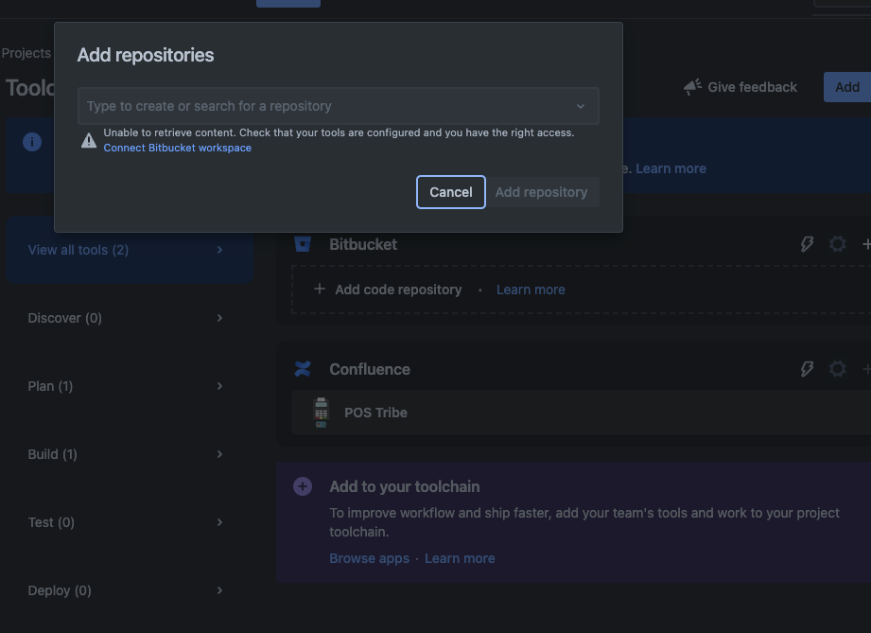Expand chevron next to Plan (1)
871x633 pixels.
point(220,386)
